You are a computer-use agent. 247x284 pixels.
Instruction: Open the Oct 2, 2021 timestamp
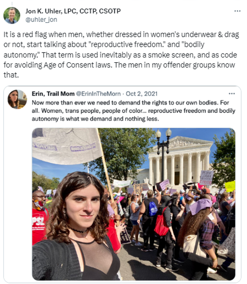click(x=141, y=94)
